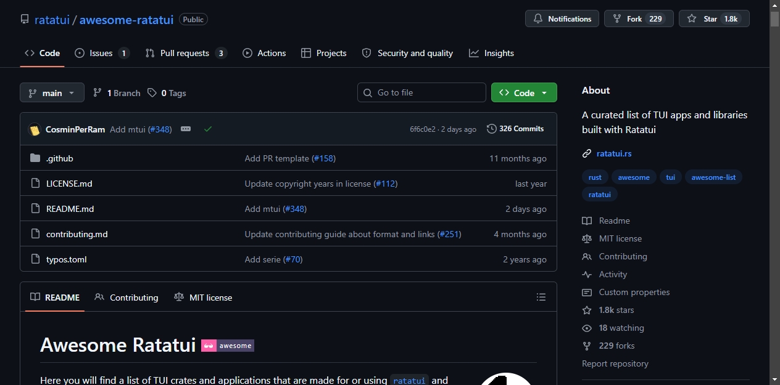Viewport: 780px width, 385px height.
Task: Open the Projects tab
Action: point(324,53)
